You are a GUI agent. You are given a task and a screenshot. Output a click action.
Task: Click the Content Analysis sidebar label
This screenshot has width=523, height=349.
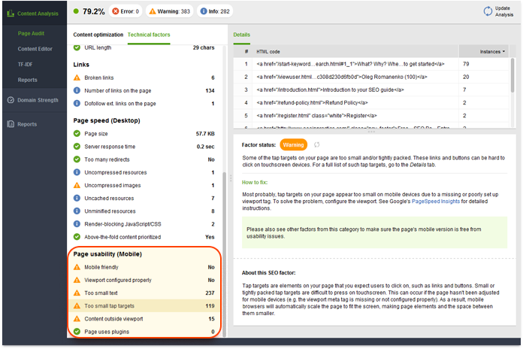point(38,14)
